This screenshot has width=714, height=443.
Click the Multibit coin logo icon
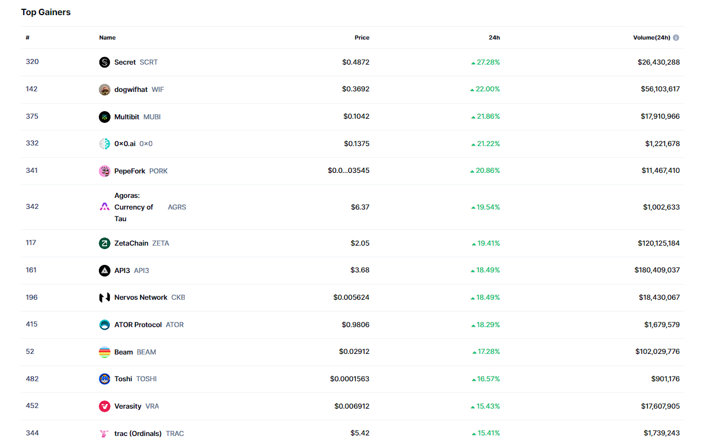click(105, 117)
